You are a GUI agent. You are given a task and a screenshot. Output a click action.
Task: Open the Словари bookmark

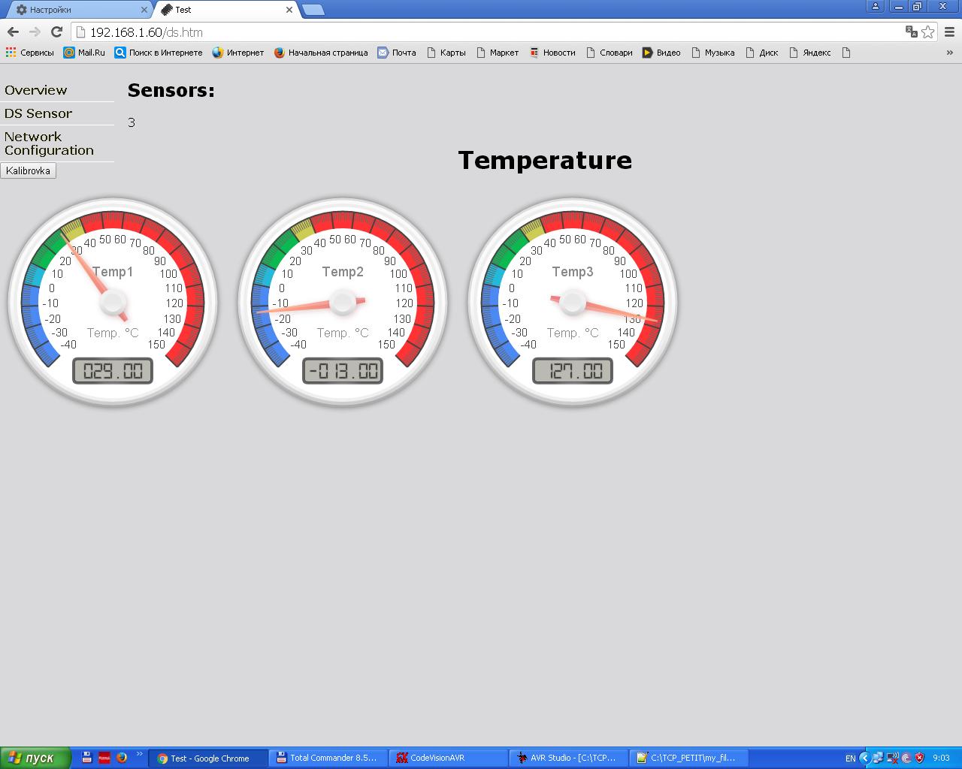pyautogui.click(x=610, y=53)
